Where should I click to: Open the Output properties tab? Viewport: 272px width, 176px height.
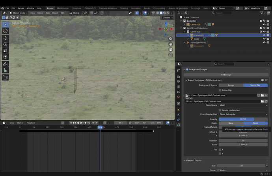tap(178, 82)
